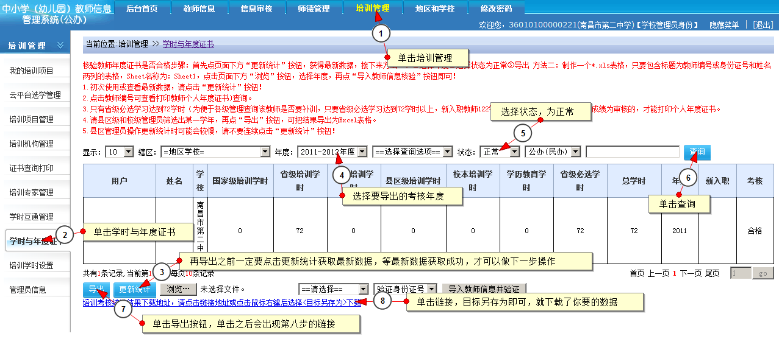The width and height of the screenshot is (779, 339).
Task: Click the 国家级培训学时 column header
Action: pos(239,180)
